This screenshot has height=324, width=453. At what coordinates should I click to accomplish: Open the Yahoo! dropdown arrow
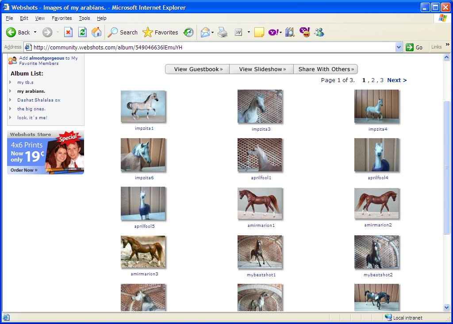280,32
